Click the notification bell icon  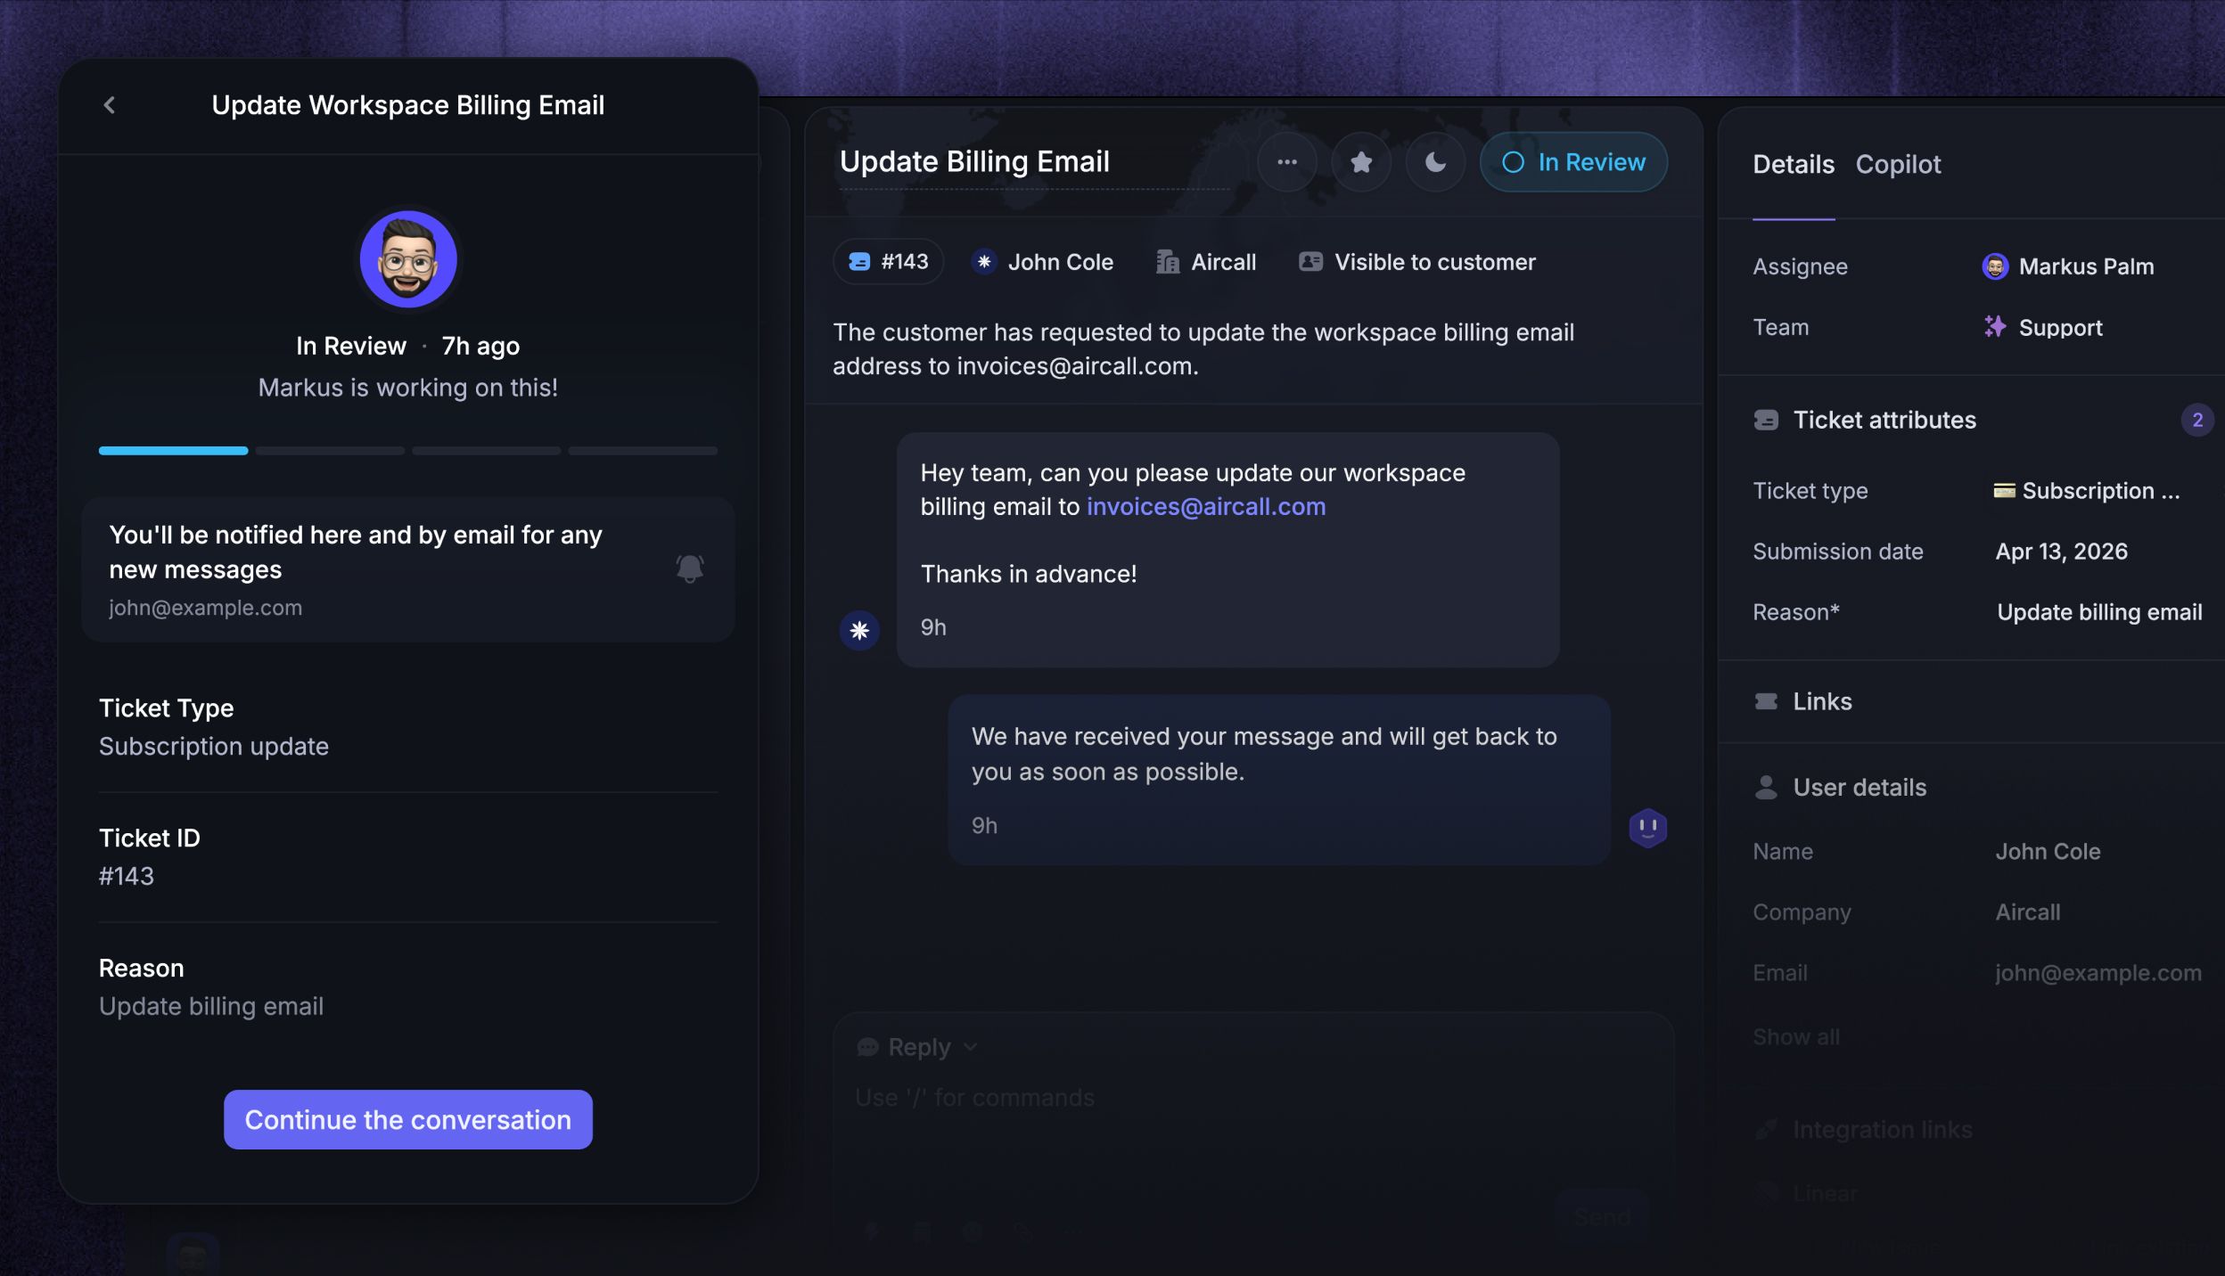(689, 568)
